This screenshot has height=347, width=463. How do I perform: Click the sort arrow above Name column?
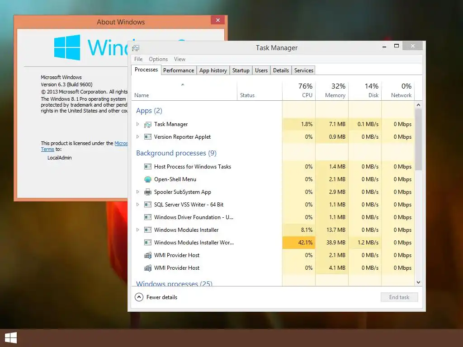(183, 84)
